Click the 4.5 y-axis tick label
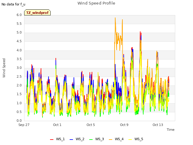 point(19,41)
